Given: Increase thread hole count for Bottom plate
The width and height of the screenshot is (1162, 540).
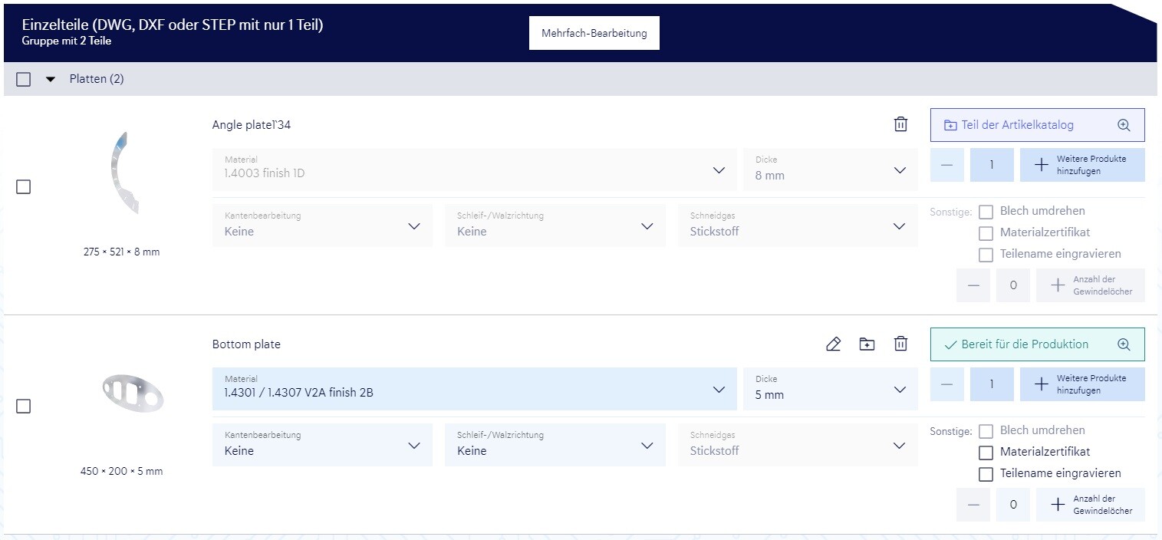Looking at the screenshot, I should click(x=1058, y=505).
